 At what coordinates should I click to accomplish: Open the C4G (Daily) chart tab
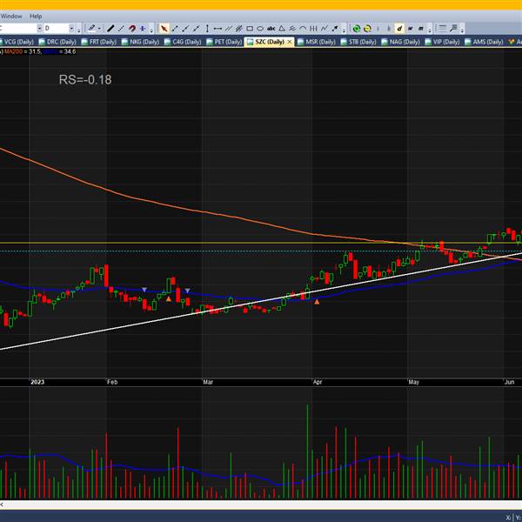tap(183, 42)
